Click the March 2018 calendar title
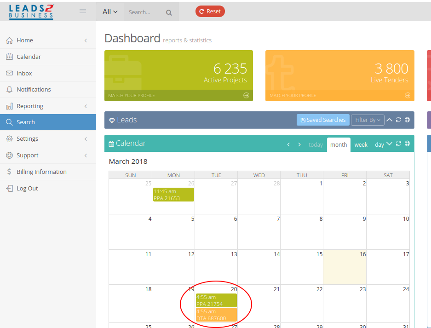Image resolution: width=431 pixels, height=328 pixels. tap(128, 161)
